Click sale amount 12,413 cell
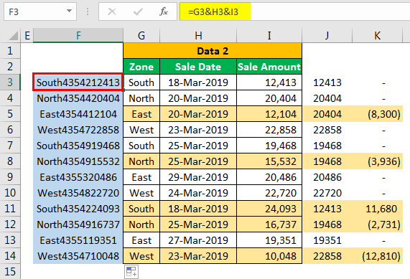Viewport: 410px width, 279px height. [x=269, y=82]
